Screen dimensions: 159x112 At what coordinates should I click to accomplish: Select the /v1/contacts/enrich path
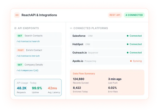pos(28,56)
